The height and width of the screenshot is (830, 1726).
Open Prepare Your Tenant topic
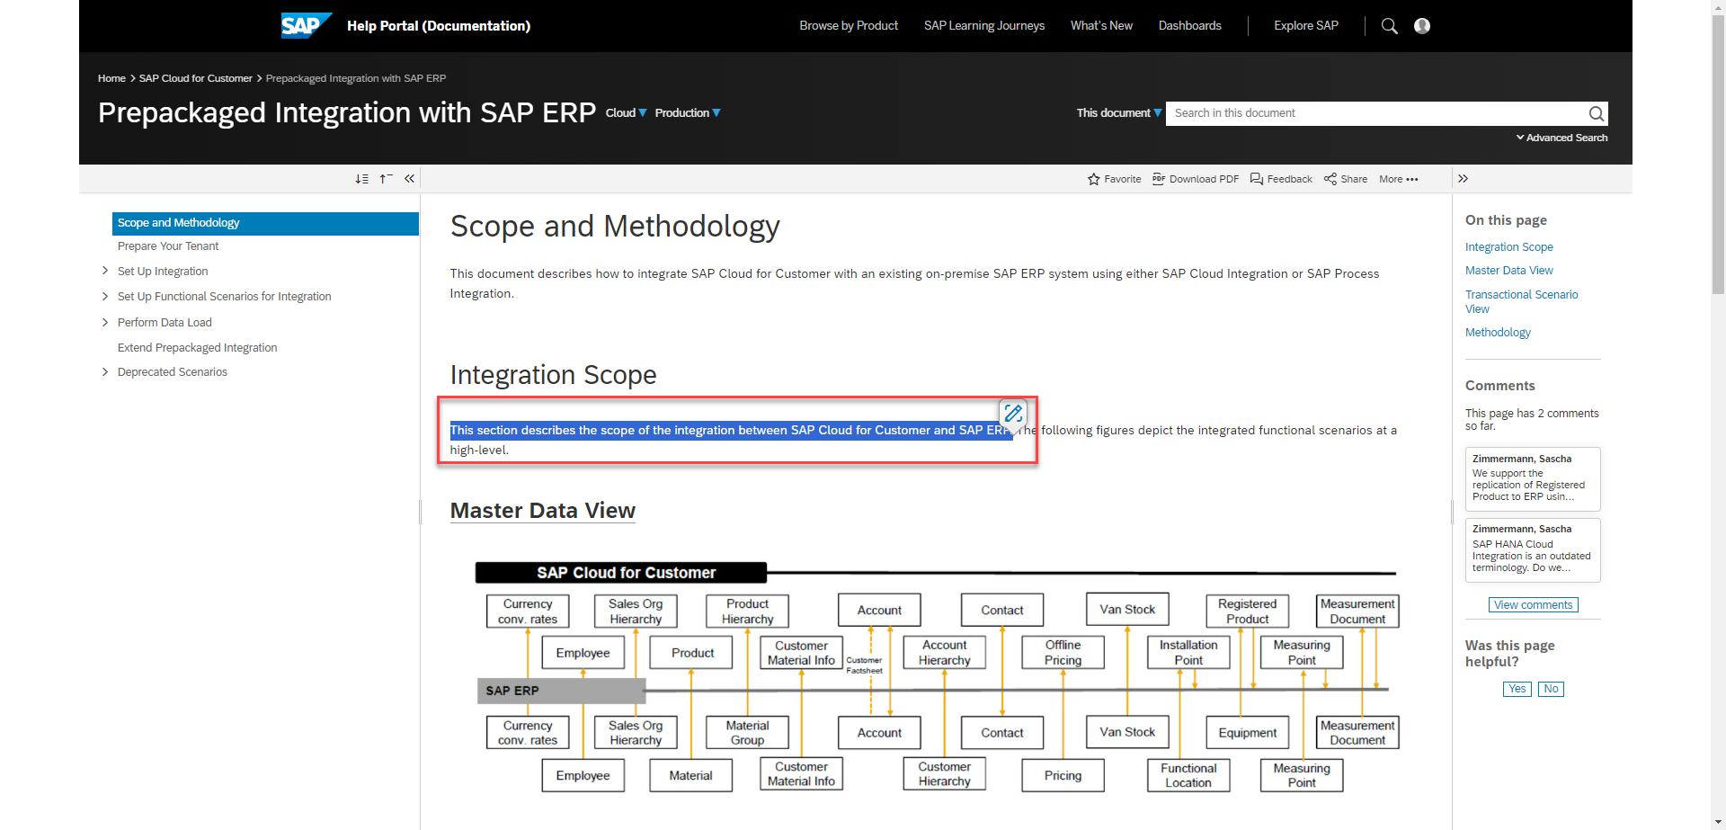(x=168, y=246)
